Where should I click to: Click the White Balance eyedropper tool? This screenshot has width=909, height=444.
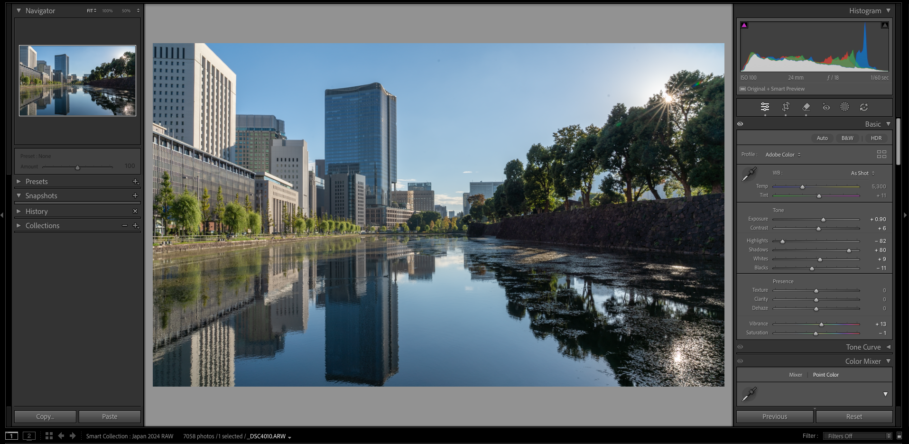point(749,174)
